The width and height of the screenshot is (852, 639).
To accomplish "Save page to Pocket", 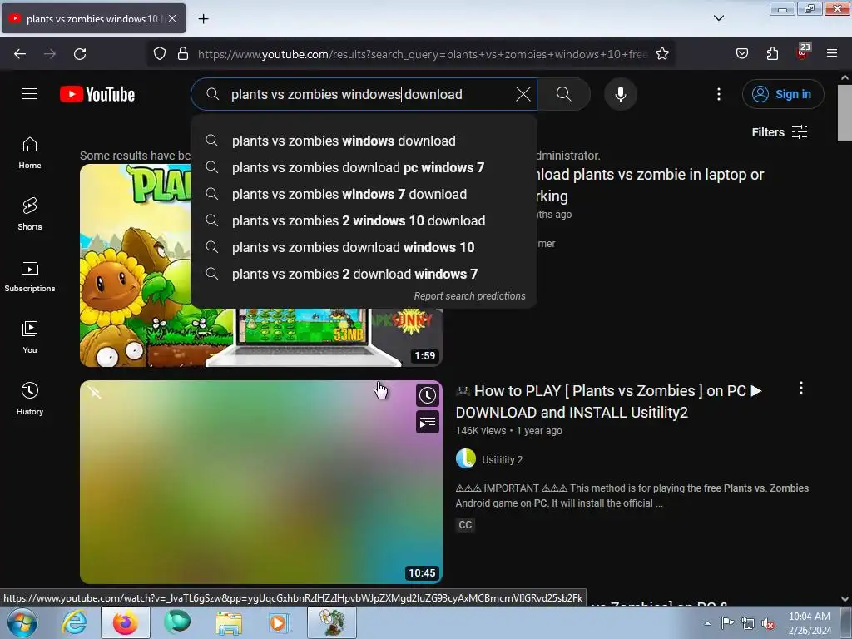I will coord(741,54).
